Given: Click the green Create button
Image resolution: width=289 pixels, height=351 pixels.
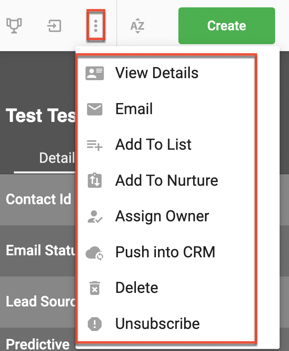Looking at the screenshot, I should [227, 25].
